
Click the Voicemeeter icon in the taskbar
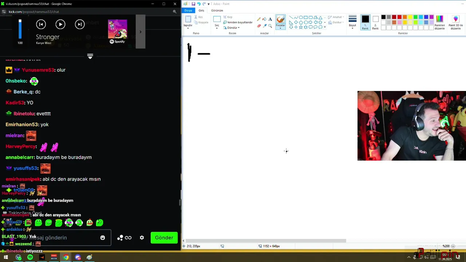[x=54, y=257]
